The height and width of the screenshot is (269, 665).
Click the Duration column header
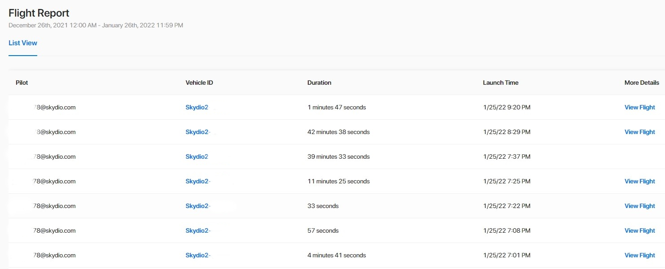pyautogui.click(x=319, y=82)
